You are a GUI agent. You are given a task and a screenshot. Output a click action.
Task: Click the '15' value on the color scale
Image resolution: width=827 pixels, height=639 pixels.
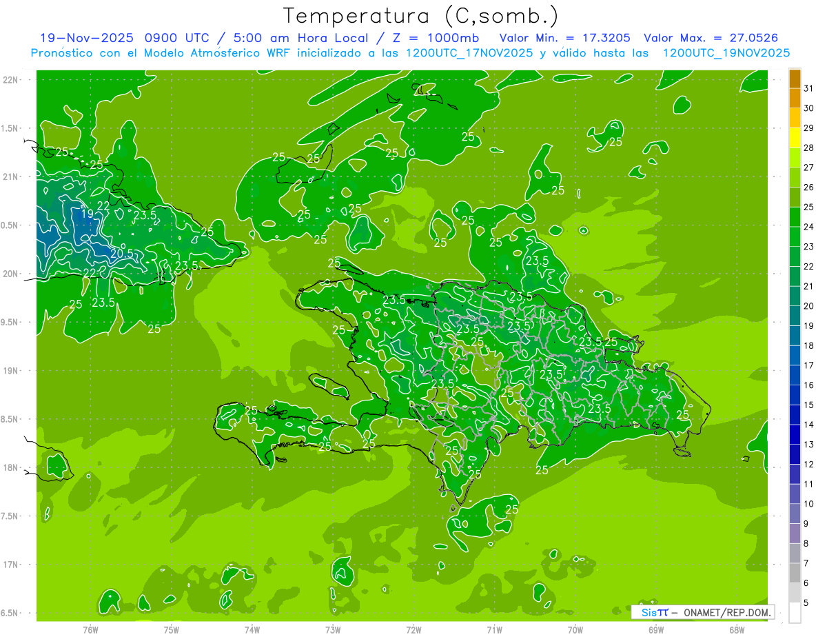tap(809, 405)
